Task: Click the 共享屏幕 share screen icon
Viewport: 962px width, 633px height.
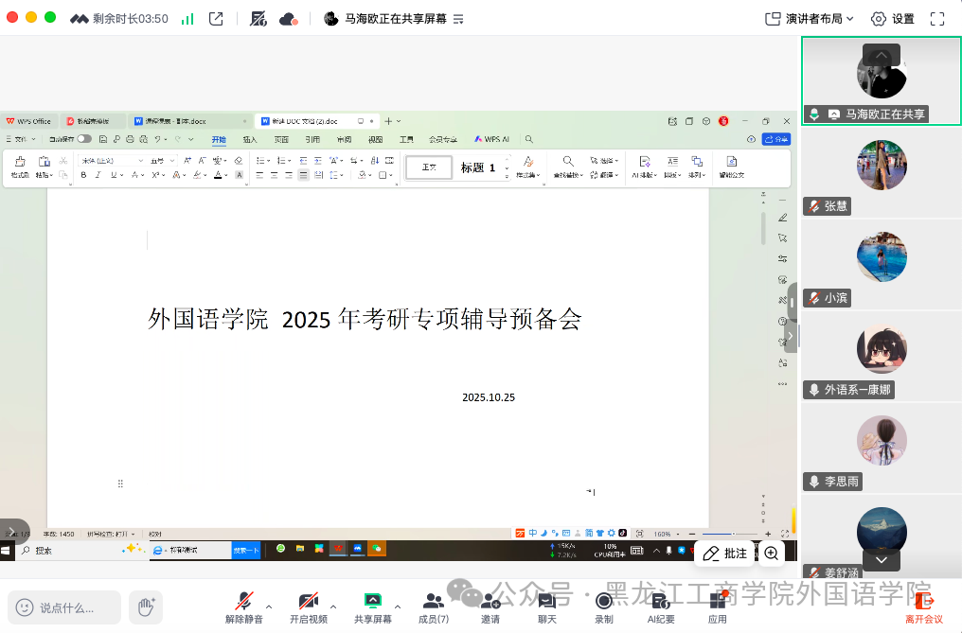Action: [x=372, y=602]
